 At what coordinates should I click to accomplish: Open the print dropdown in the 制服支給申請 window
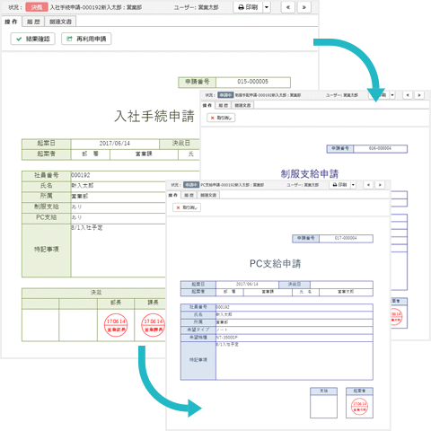coord(392,95)
